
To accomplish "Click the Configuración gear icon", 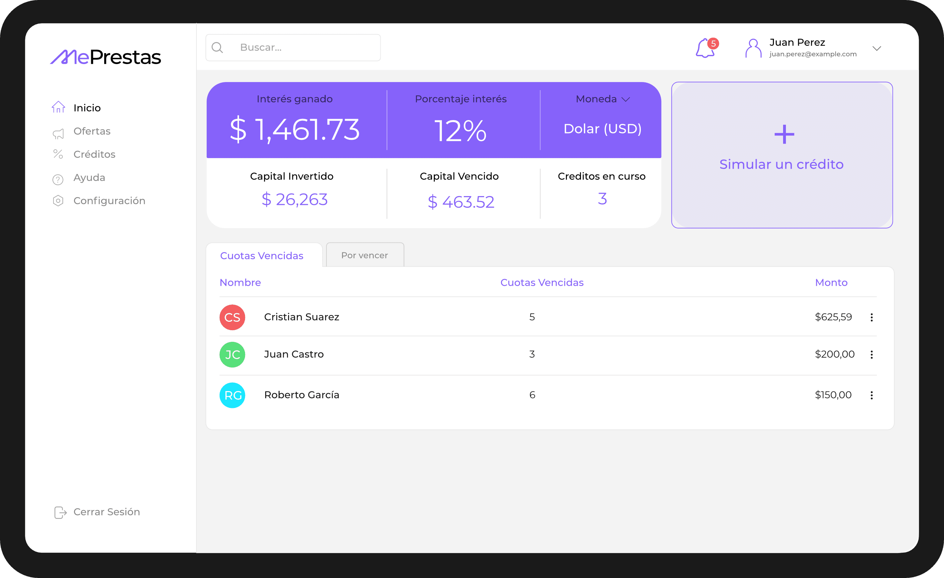I will [x=58, y=201].
